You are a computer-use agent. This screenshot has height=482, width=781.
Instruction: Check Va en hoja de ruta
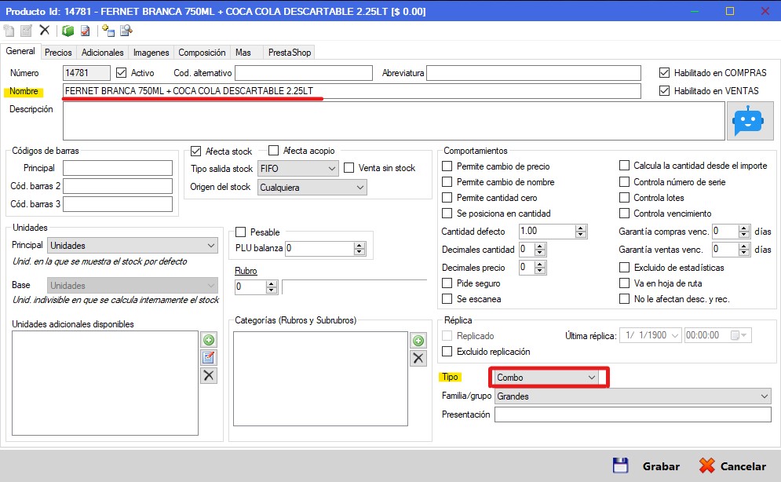pos(624,283)
